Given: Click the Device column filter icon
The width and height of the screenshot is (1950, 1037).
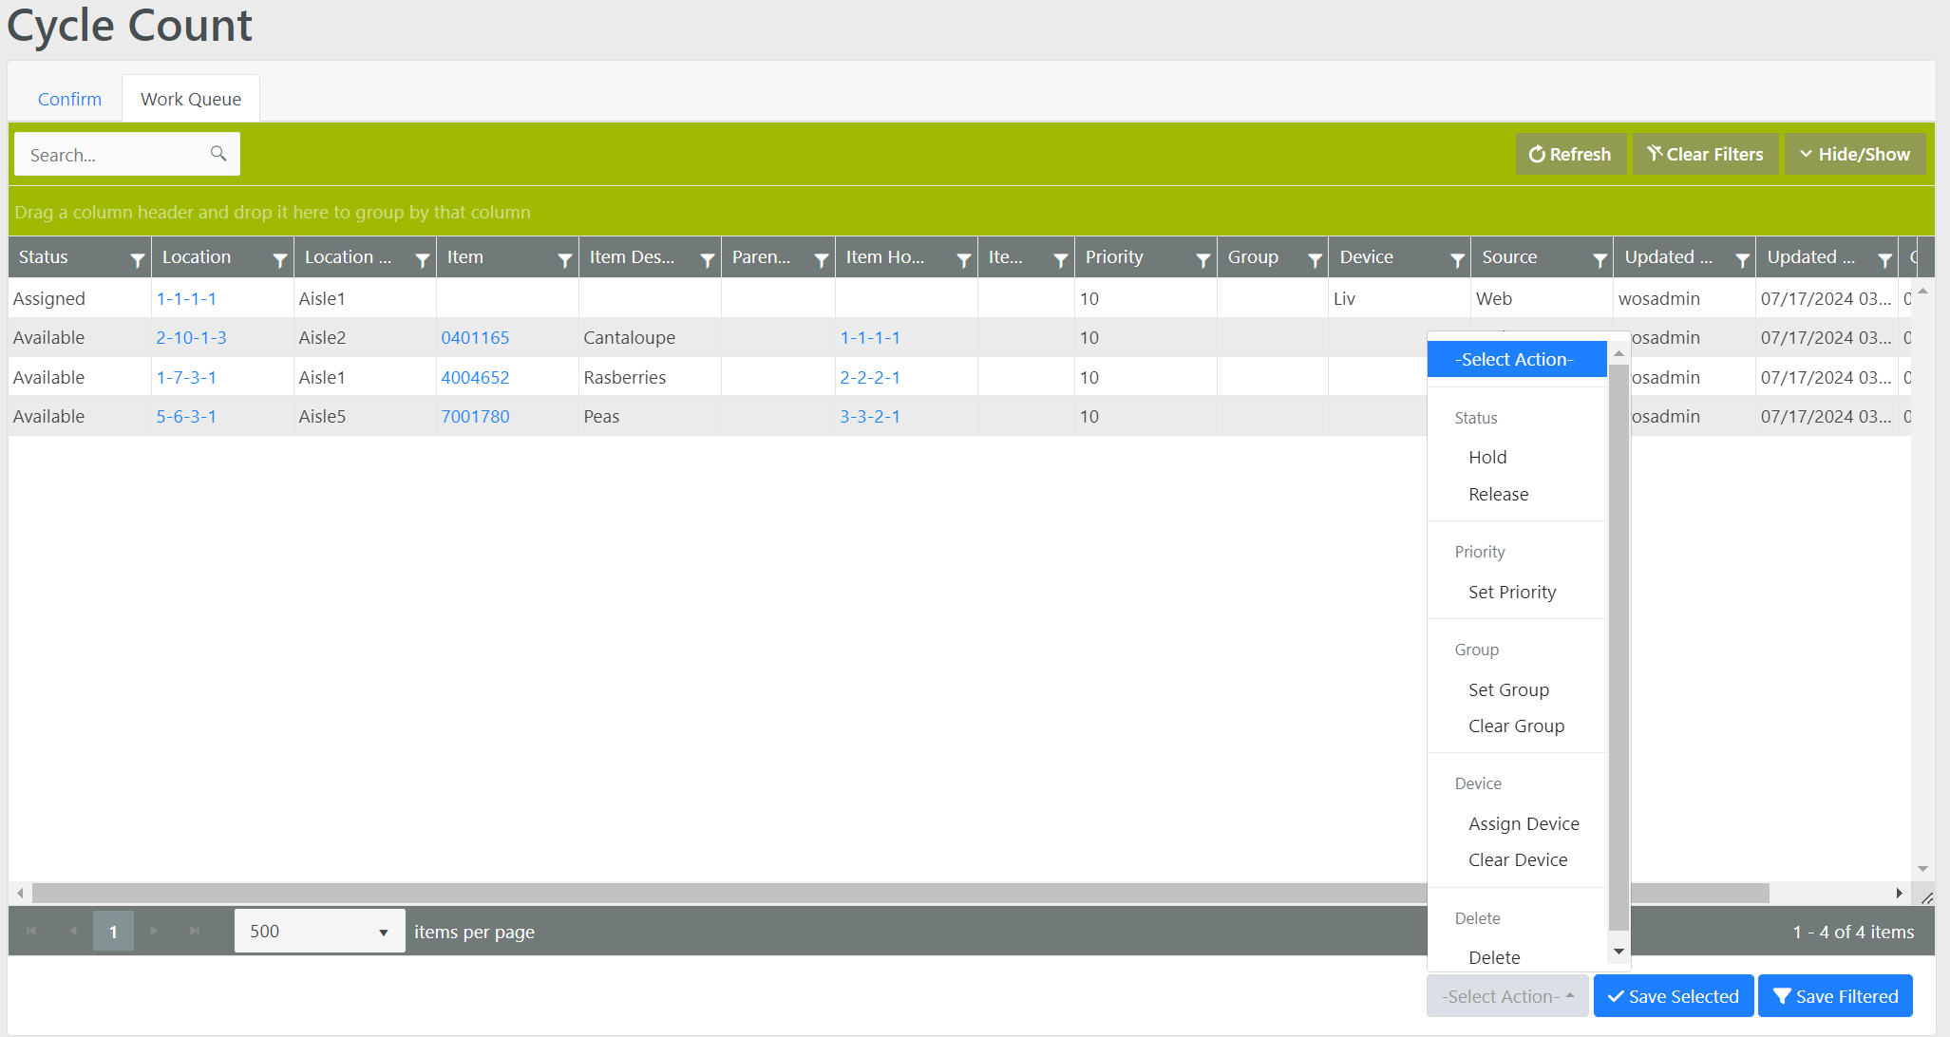Looking at the screenshot, I should (x=1457, y=259).
